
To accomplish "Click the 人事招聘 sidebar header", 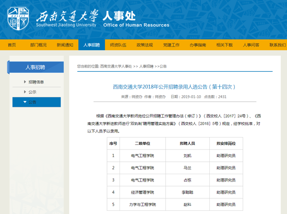I will [x=35, y=67].
